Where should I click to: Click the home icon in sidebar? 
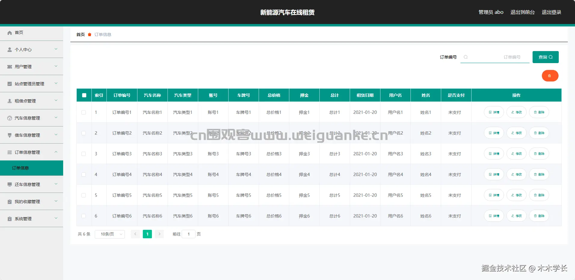(10, 33)
